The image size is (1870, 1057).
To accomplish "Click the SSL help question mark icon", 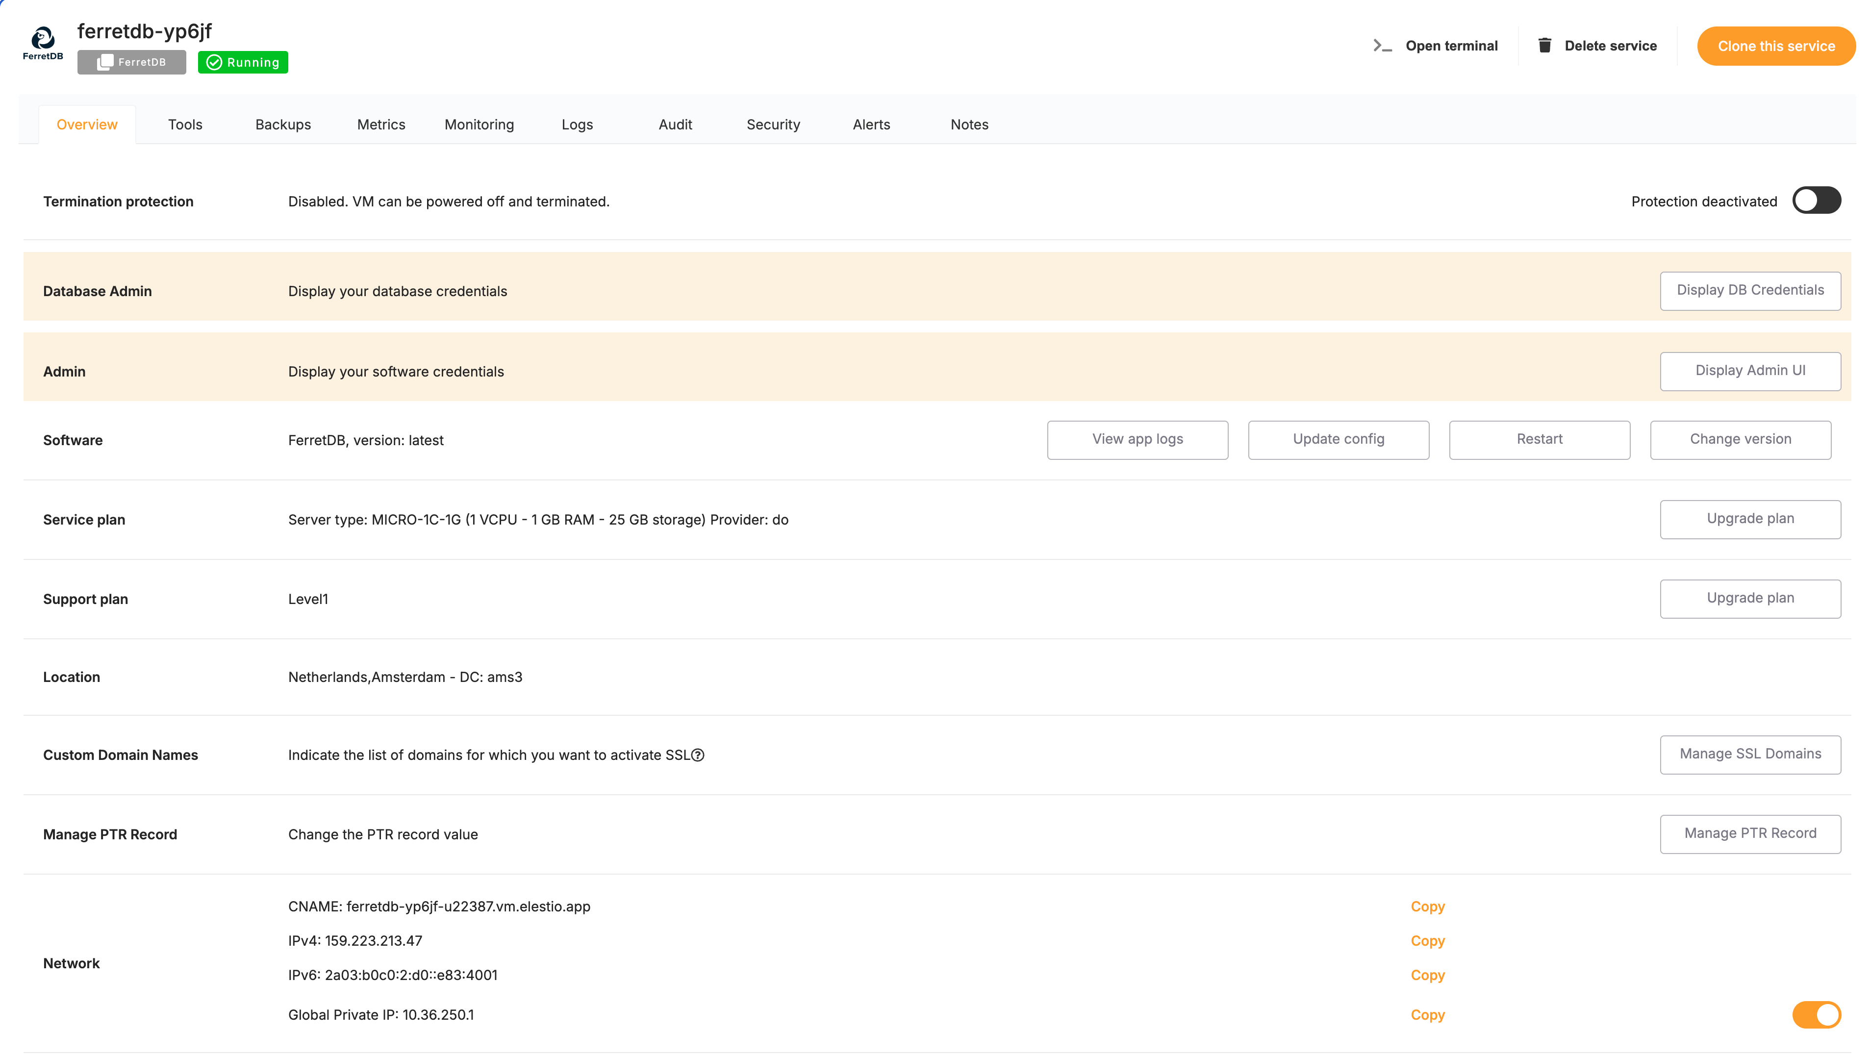I will coord(698,755).
